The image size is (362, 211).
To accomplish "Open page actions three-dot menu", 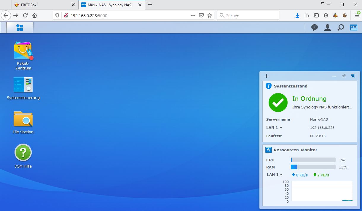I will pyautogui.click(x=193, y=15).
